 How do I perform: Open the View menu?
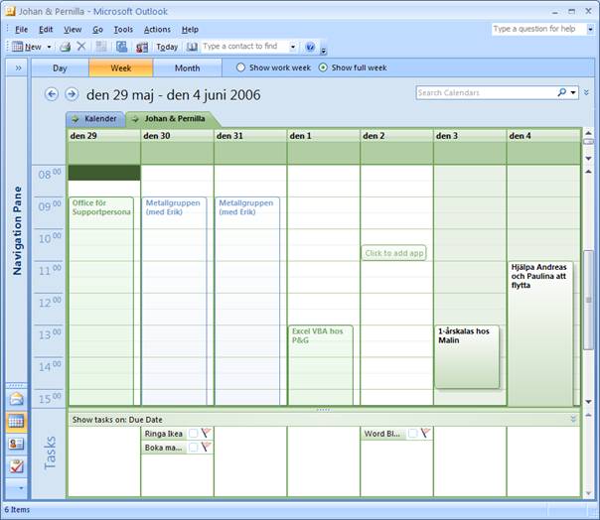pyautogui.click(x=73, y=30)
